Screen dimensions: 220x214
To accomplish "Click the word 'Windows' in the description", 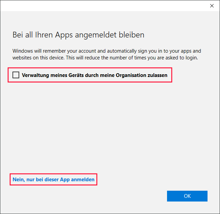I will [x=23, y=51].
